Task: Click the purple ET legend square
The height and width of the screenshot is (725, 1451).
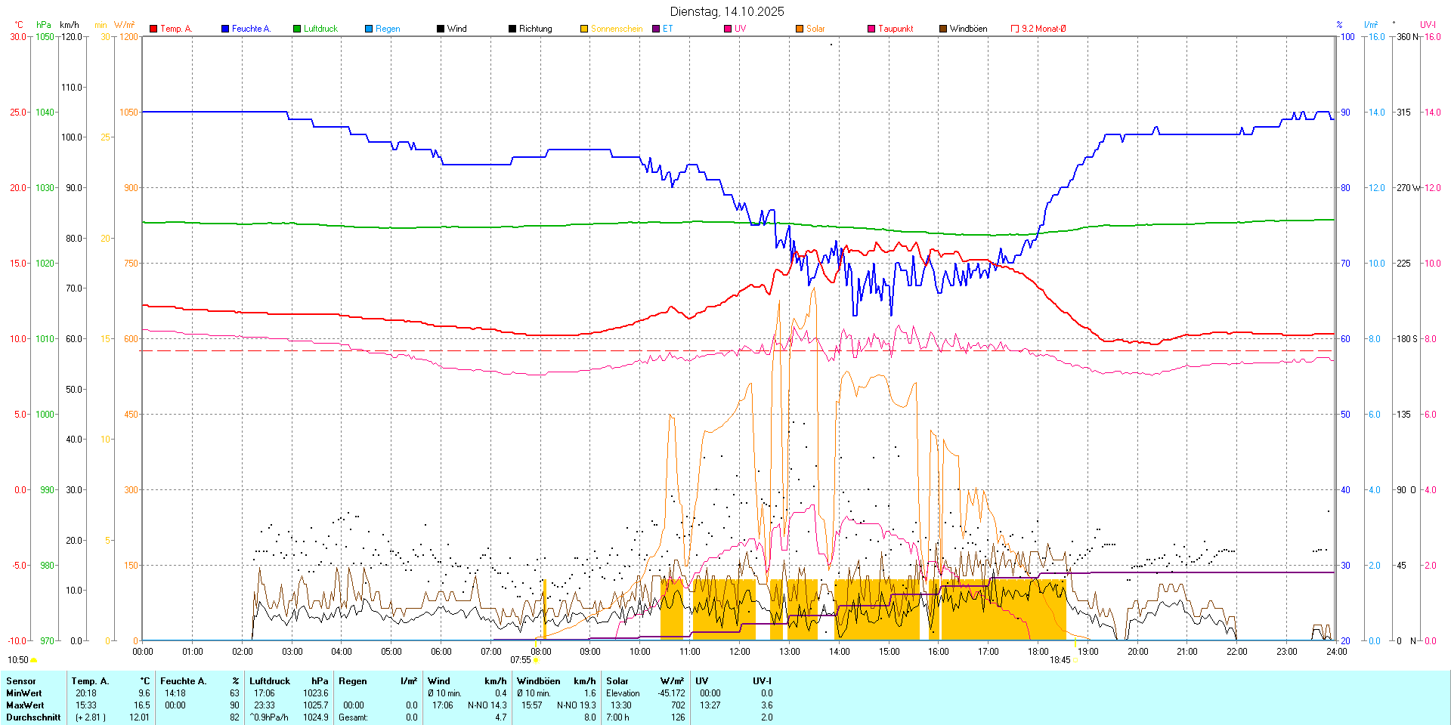Action: (x=656, y=29)
